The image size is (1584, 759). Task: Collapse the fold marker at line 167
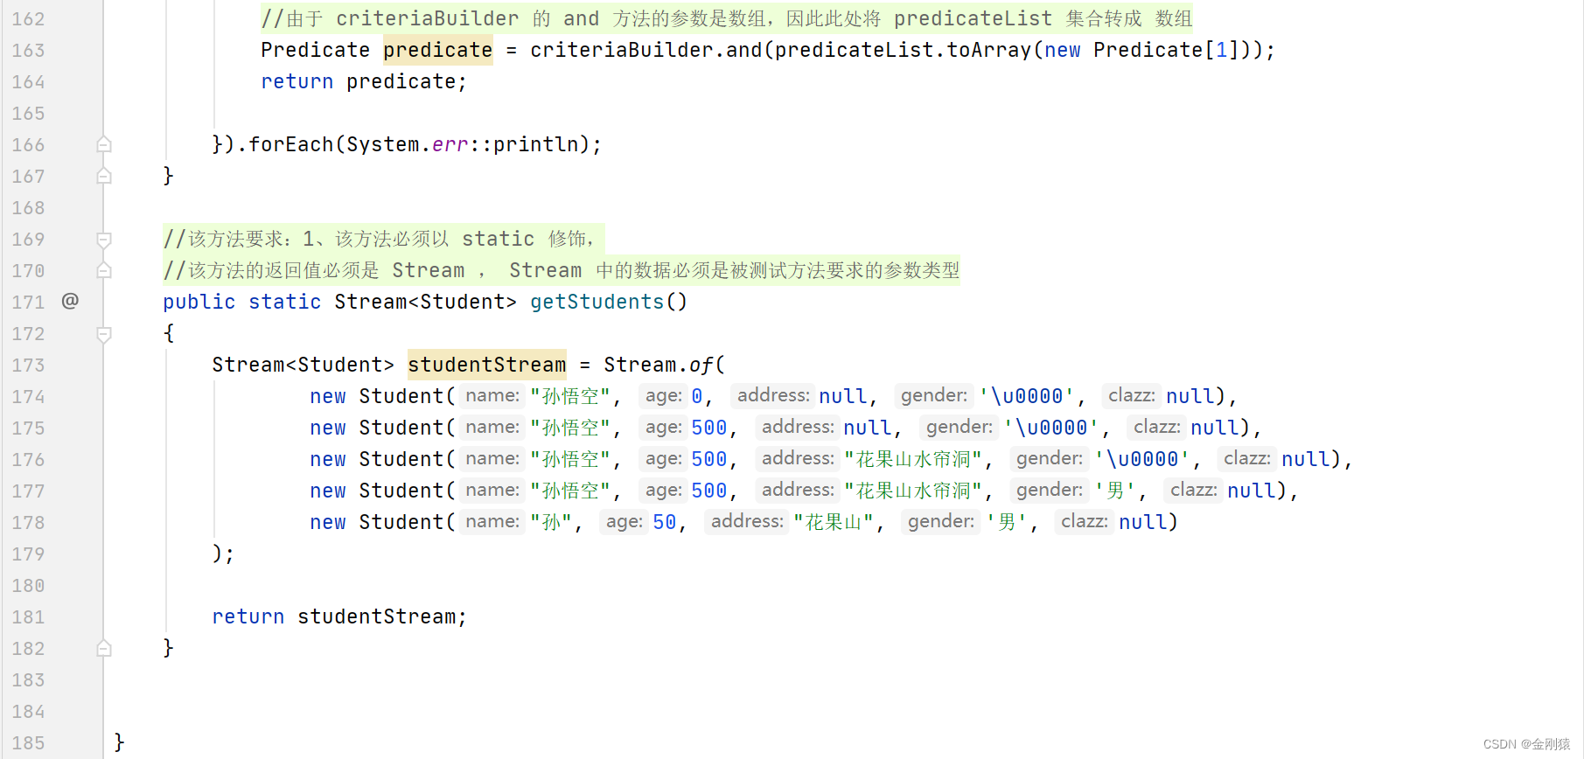click(x=104, y=176)
